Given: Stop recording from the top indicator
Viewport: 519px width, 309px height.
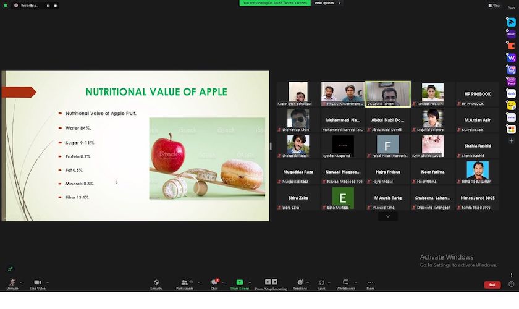Looking at the screenshot, I should point(55,5).
